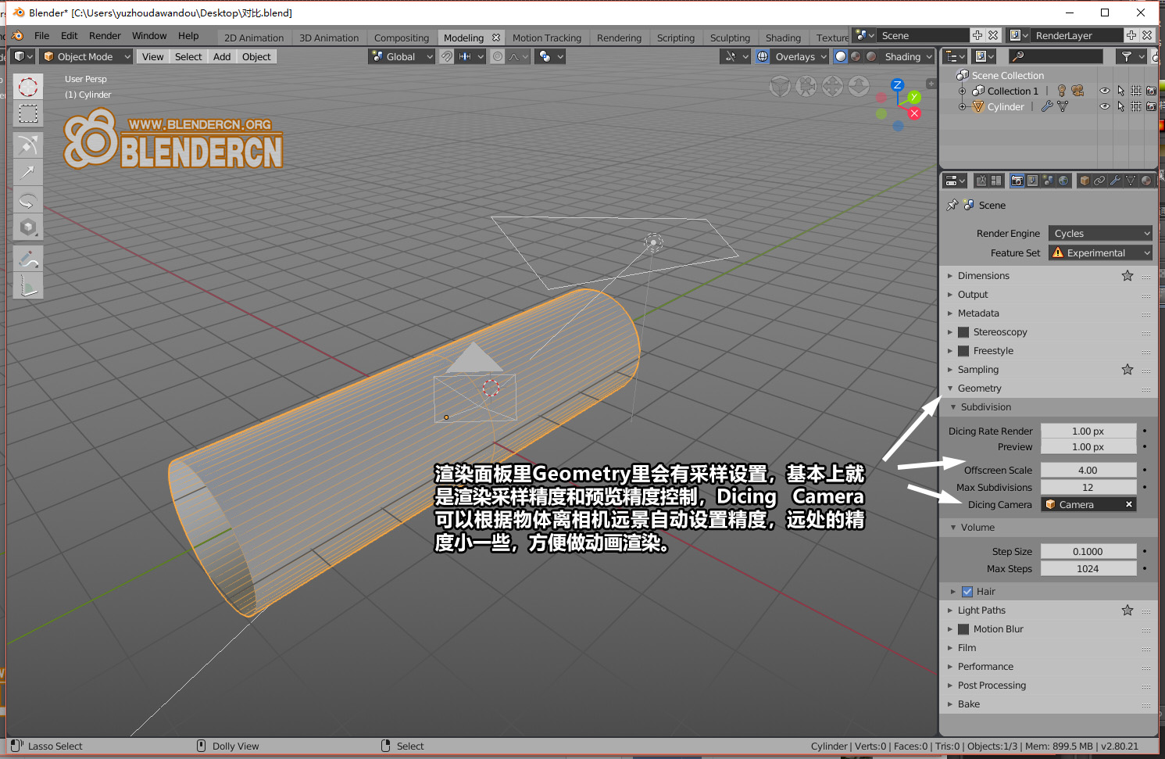Image resolution: width=1165 pixels, height=759 pixels.
Task: Click Volume Step Size 0.1000 field
Action: click(1088, 551)
